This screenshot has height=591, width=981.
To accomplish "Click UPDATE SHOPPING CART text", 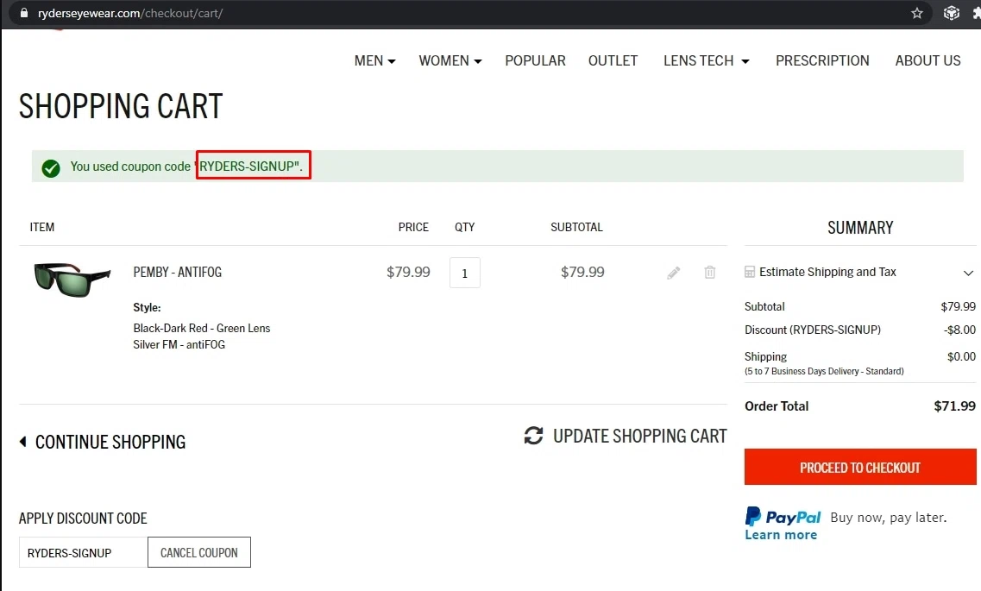I will [x=639, y=436].
